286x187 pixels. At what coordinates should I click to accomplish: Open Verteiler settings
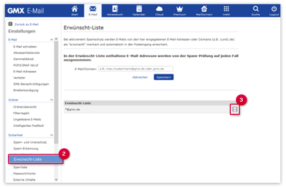pyautogui.click(x=20, y=78)
